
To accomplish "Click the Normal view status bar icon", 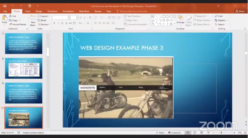I will (x=188, y=133).
